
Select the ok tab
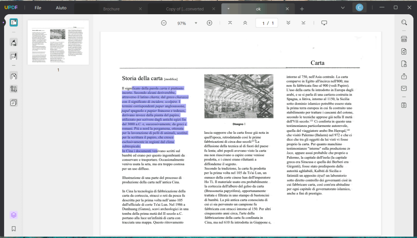pyautogui.click(x=258, y=9)
